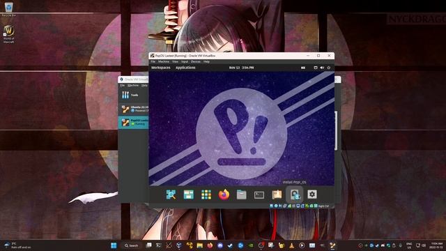Click the Install Pop!_OS dock icon
Screen dimensions: 446x251
click(295, 195)
